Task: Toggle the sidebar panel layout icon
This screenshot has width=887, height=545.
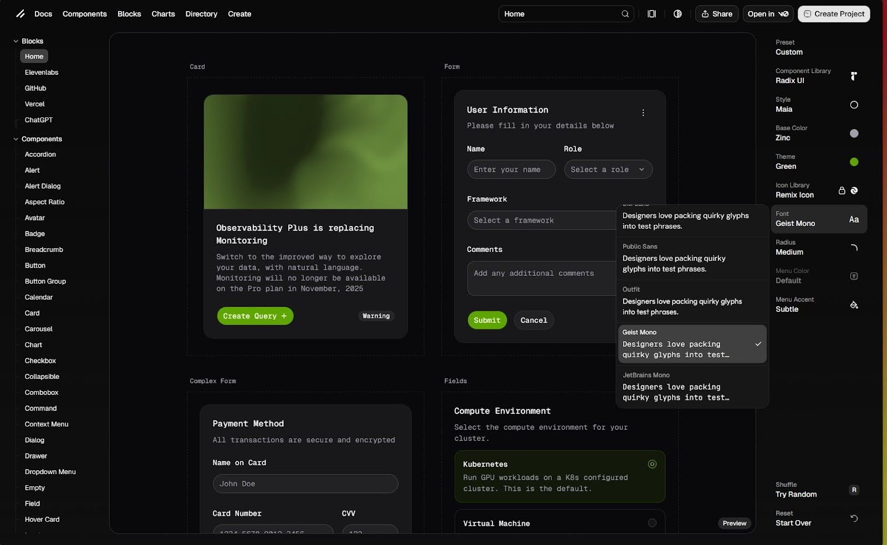Action: [x=651, y=14]
